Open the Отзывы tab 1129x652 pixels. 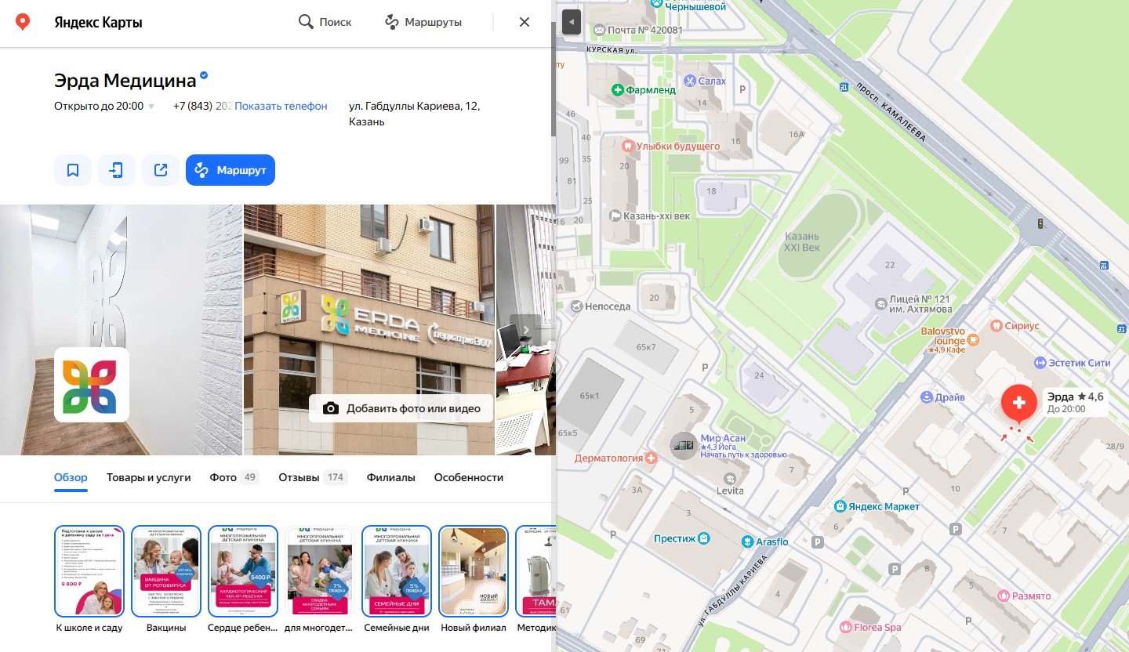[x=313, y=477]
